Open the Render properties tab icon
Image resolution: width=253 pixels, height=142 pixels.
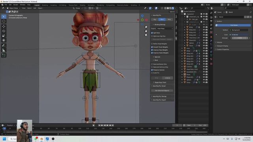pos(211,17)
